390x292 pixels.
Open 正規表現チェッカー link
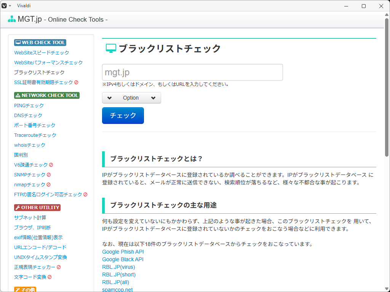pyautogui.click(x=35, y=267)
